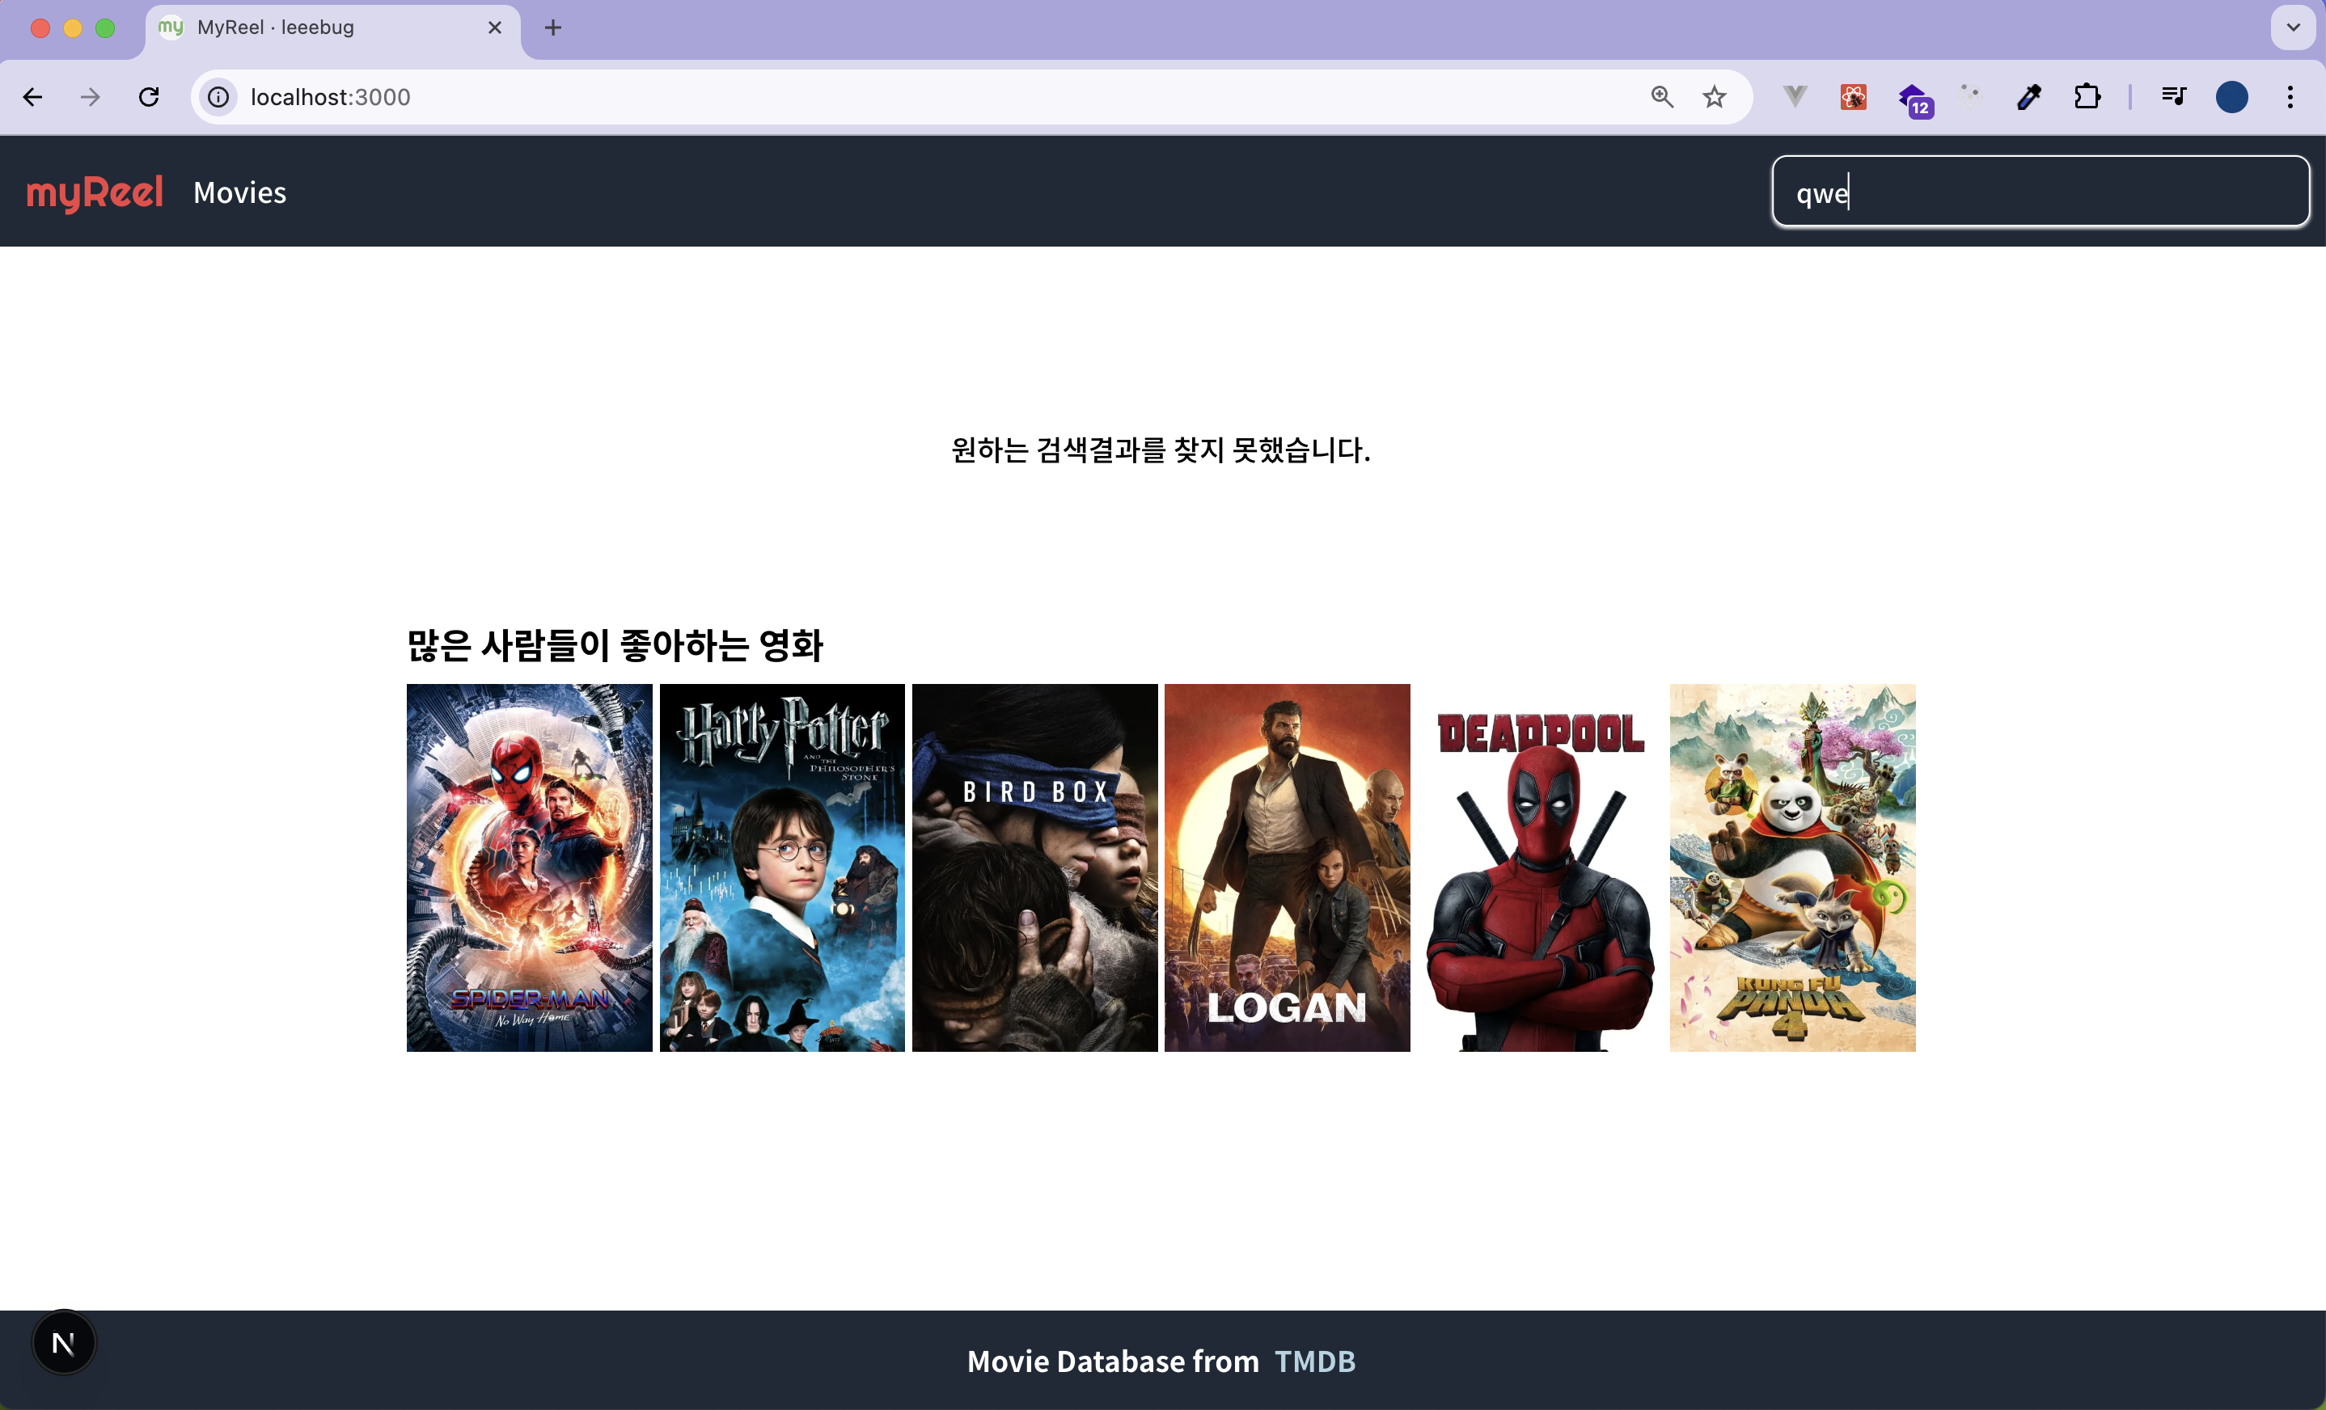Viewport: 2326px width, 1410px height.
Task: Follow the TMDB link in footer
Action: tap(1314, 1361)
